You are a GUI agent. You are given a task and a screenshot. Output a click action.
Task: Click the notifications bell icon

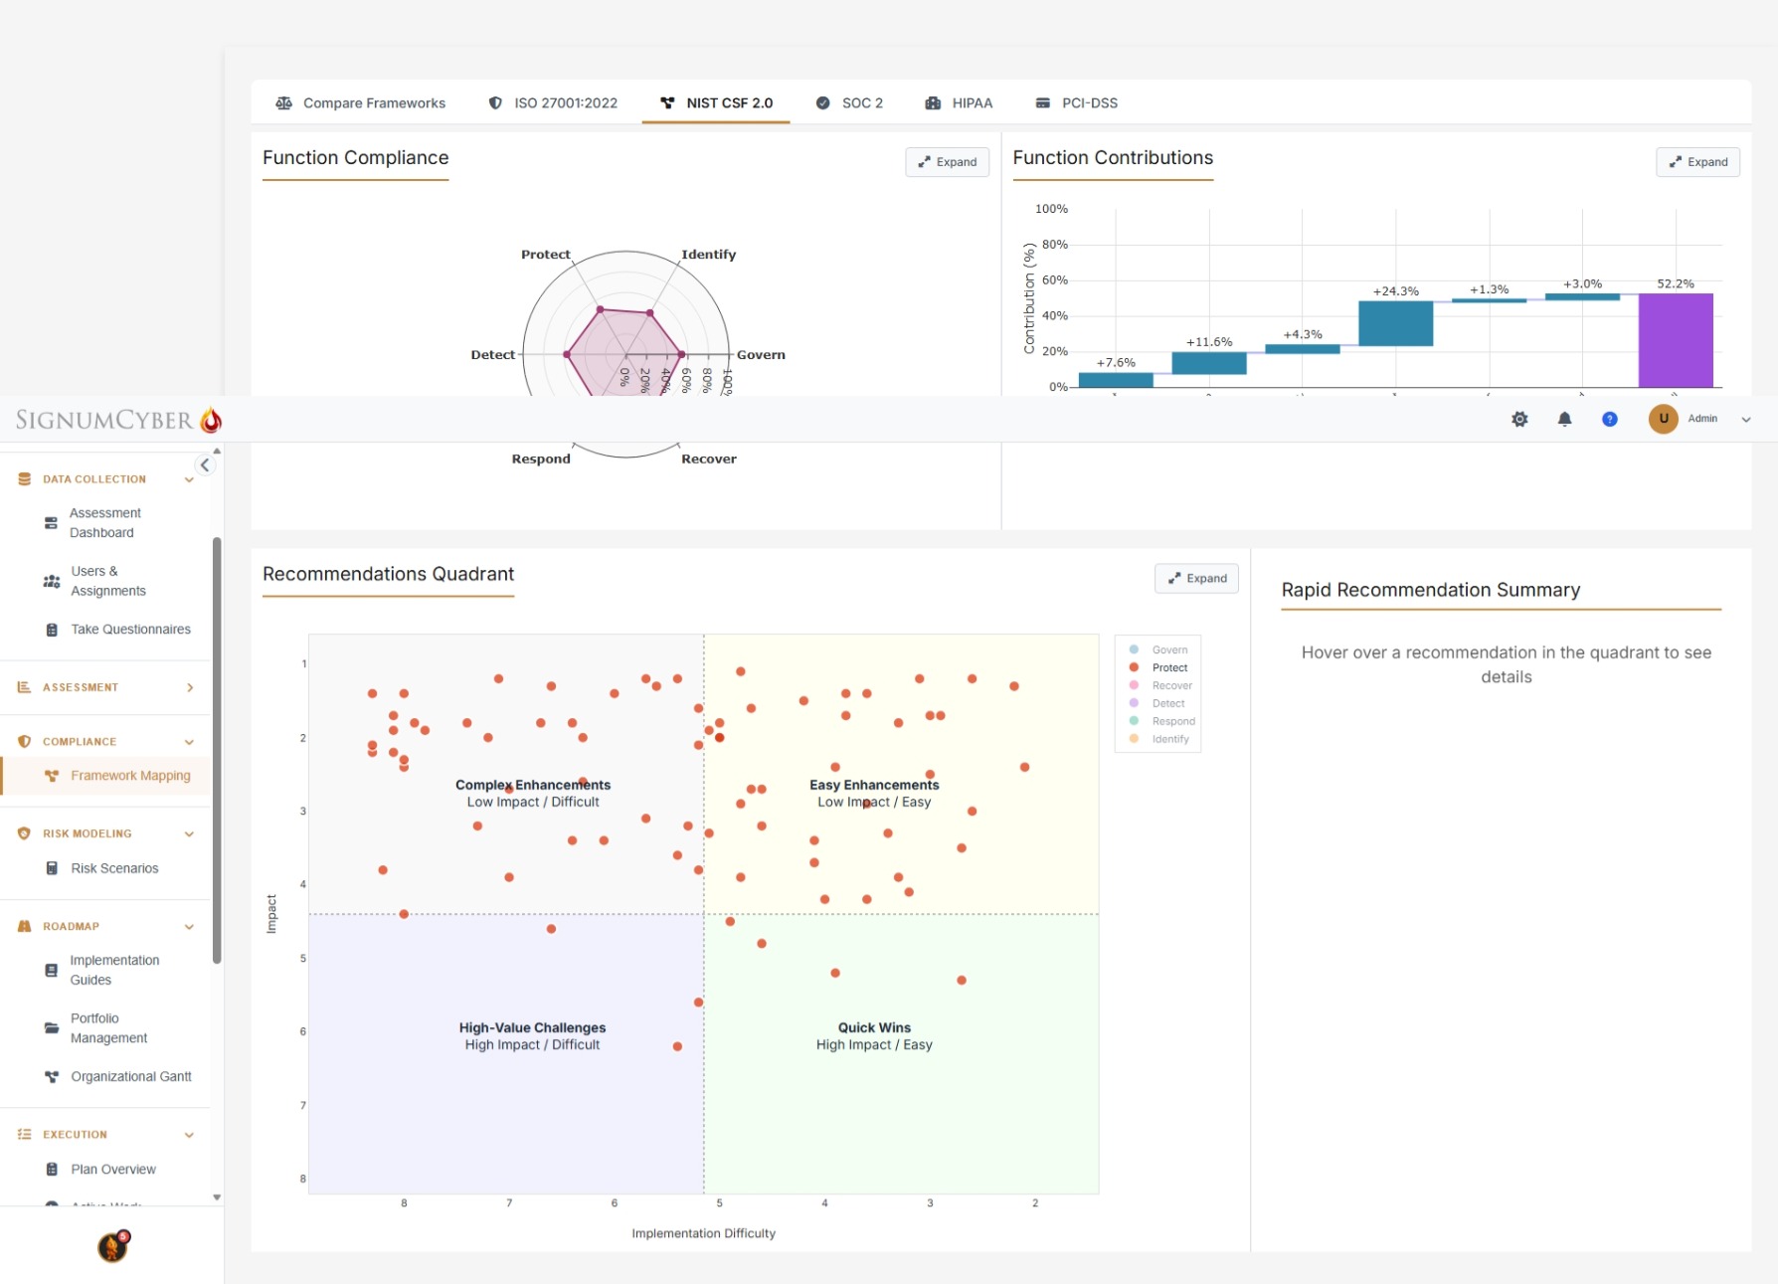coord(1564,420)
